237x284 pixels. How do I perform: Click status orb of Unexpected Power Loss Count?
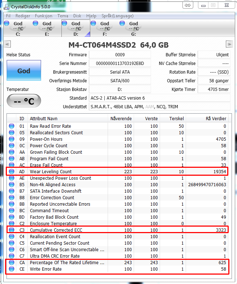(12, 178)
